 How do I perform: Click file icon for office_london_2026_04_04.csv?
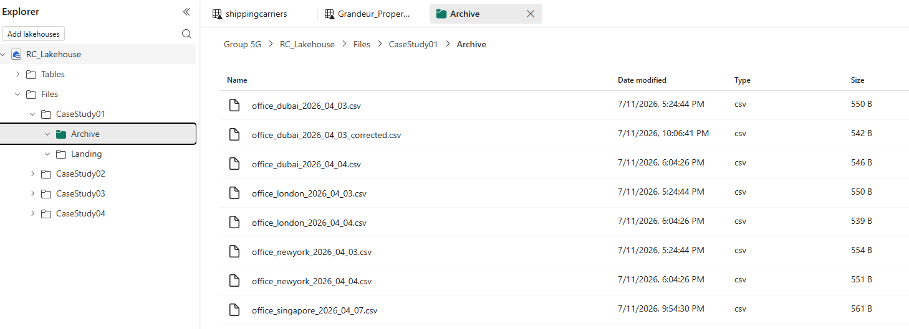(234, 222)
